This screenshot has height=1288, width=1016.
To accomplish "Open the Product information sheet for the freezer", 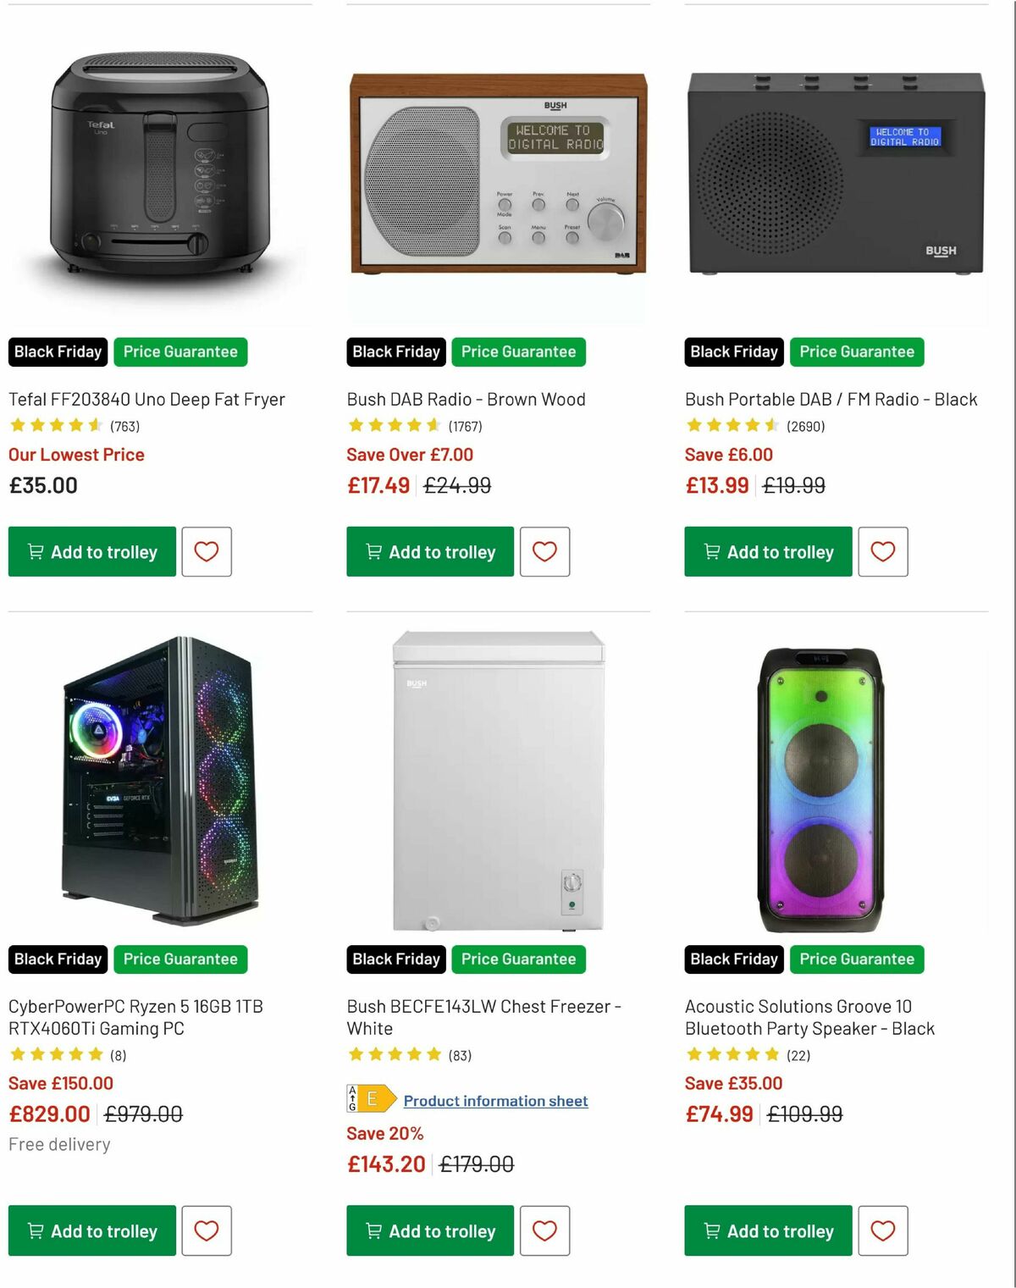I will pos(495,1101).
